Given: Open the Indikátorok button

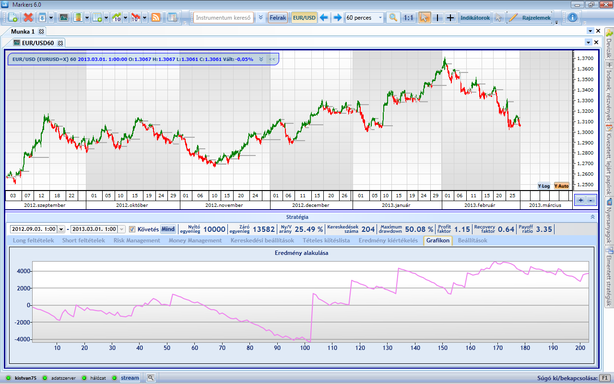Looking at the screenshot, I should pos(475,18).
